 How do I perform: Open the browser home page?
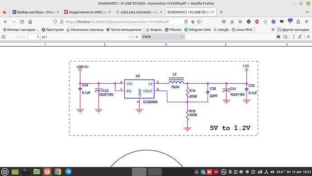30,22
